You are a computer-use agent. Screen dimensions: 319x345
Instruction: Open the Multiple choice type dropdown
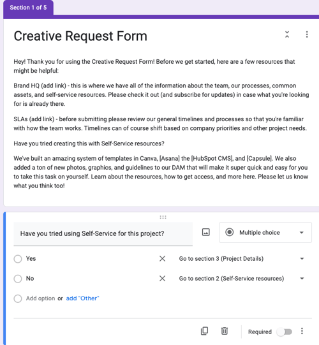(x=265, y=233)
